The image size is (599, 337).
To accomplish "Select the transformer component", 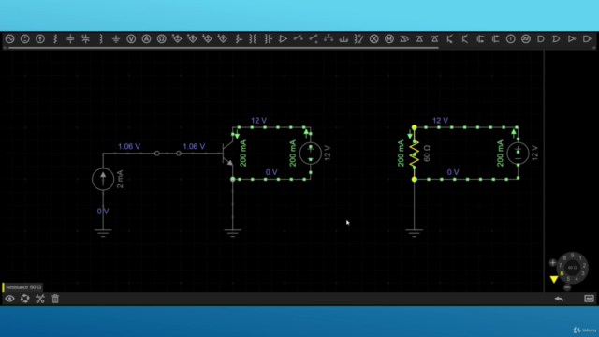I will pos(253,39).
